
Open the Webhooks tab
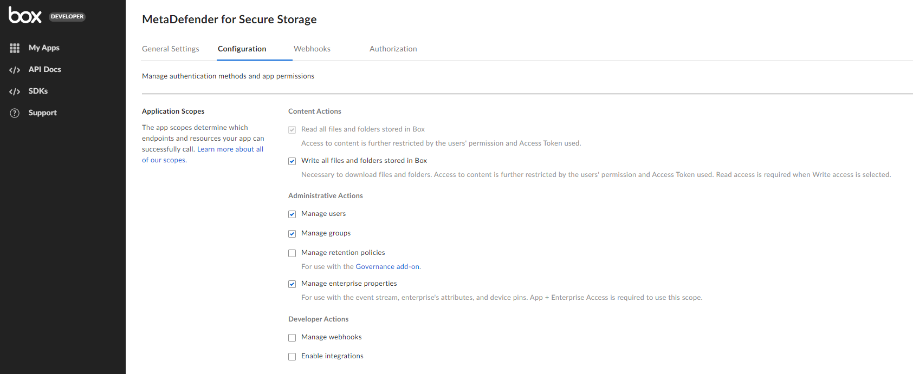[x=312, y=49]
